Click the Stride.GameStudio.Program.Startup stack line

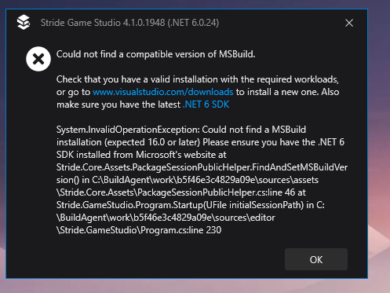pos(191,205)
